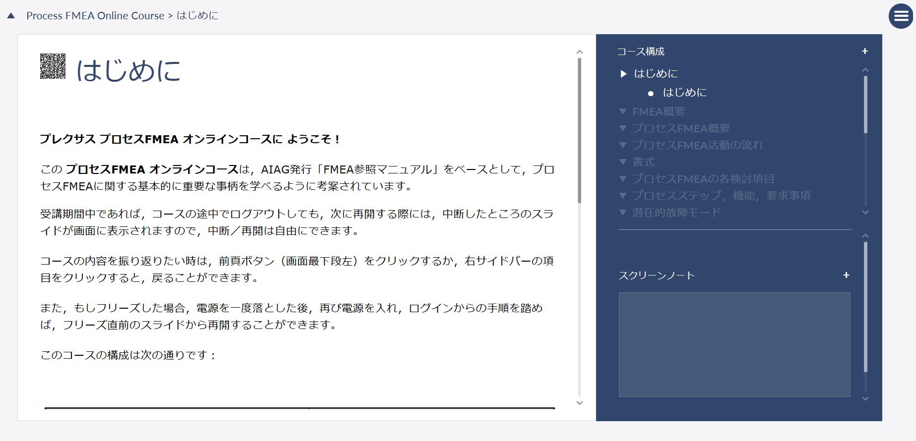Viewport: 916px width, 441px height.
Task: Click course outline scroll down arrow
Action: click(x=865, y=212)
